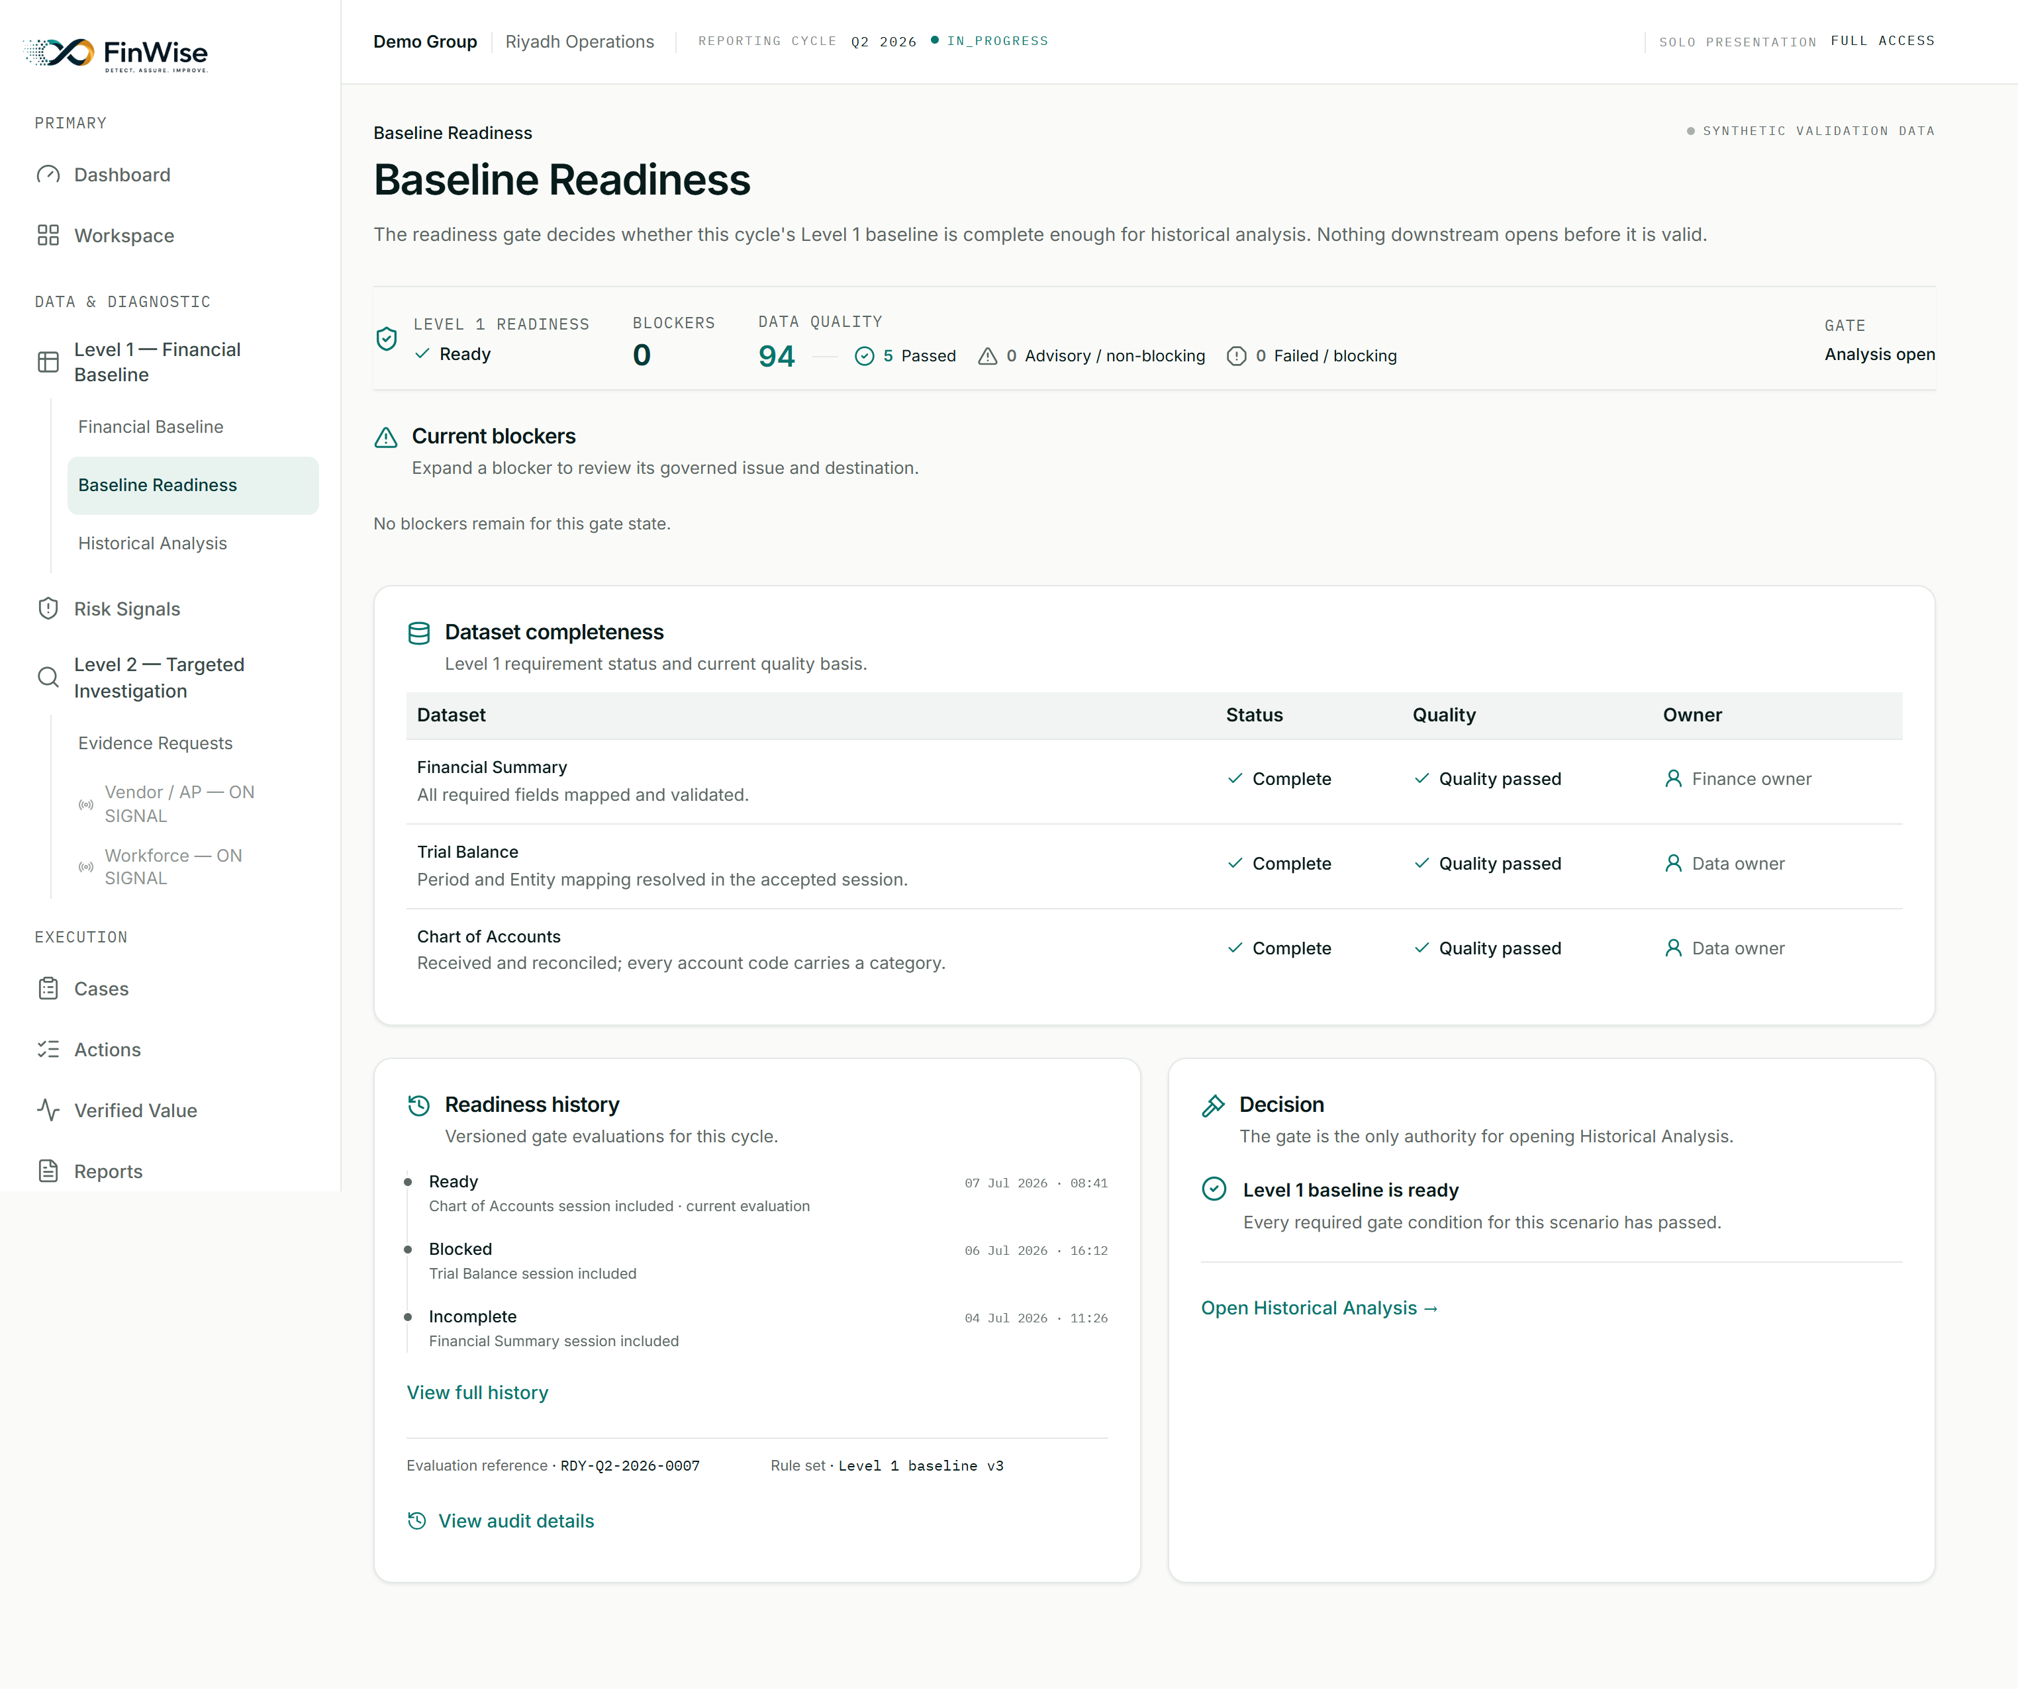Click the Financial Summary dataset row
2018x1689 pixels.
pyautogui.click(x=1154, y=781)
